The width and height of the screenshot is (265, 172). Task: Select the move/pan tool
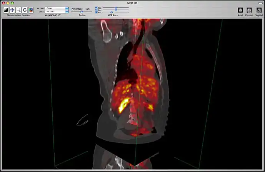pos(12,10)
